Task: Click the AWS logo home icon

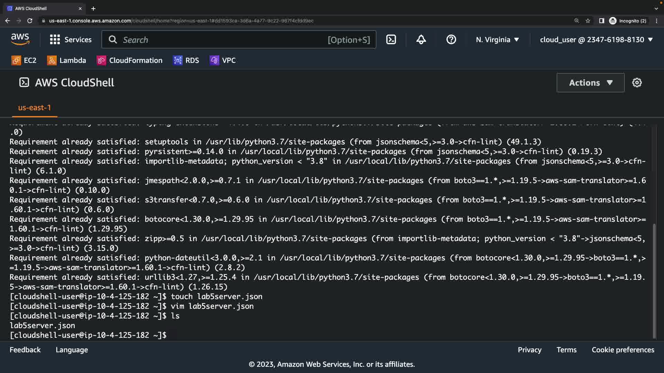Action: (x=20, y=39)
